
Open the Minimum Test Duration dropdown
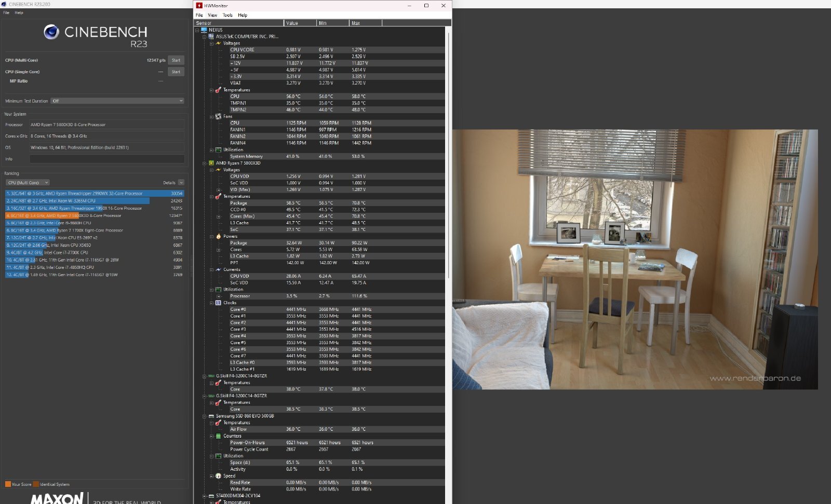tap(118, 101)
